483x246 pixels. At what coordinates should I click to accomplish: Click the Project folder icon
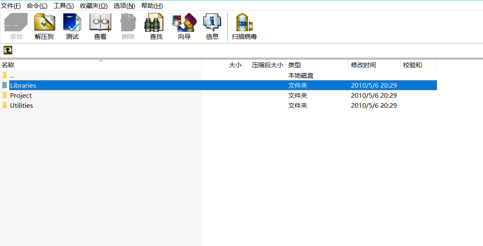[x=4, y=96]
